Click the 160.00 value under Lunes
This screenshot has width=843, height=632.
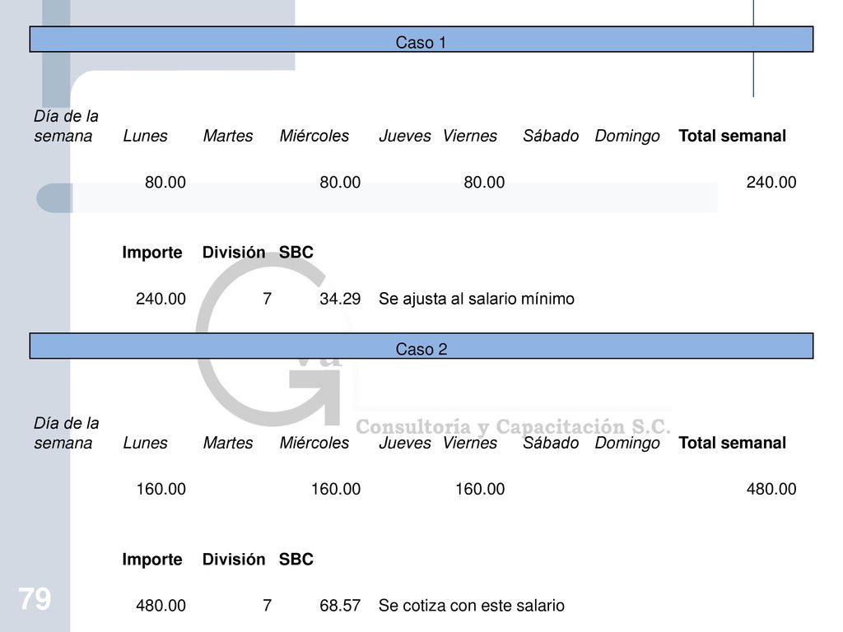coord(161,489)
